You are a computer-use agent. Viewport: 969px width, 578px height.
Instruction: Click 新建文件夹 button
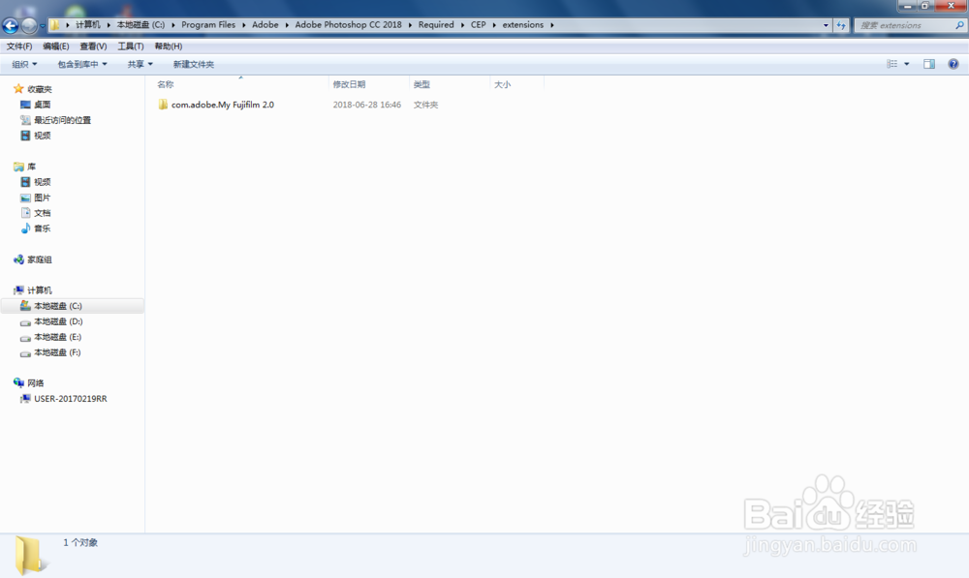(194, 64)
